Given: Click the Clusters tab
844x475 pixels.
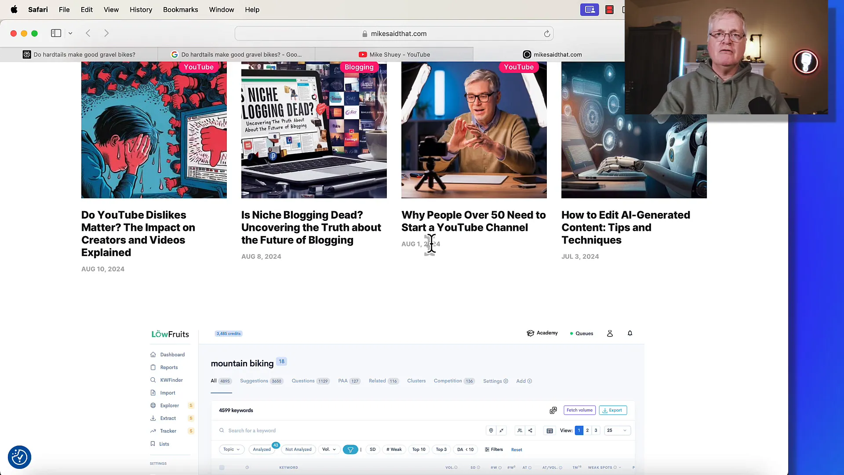Looking at the screenshot, I should click(x=417, y=380).
